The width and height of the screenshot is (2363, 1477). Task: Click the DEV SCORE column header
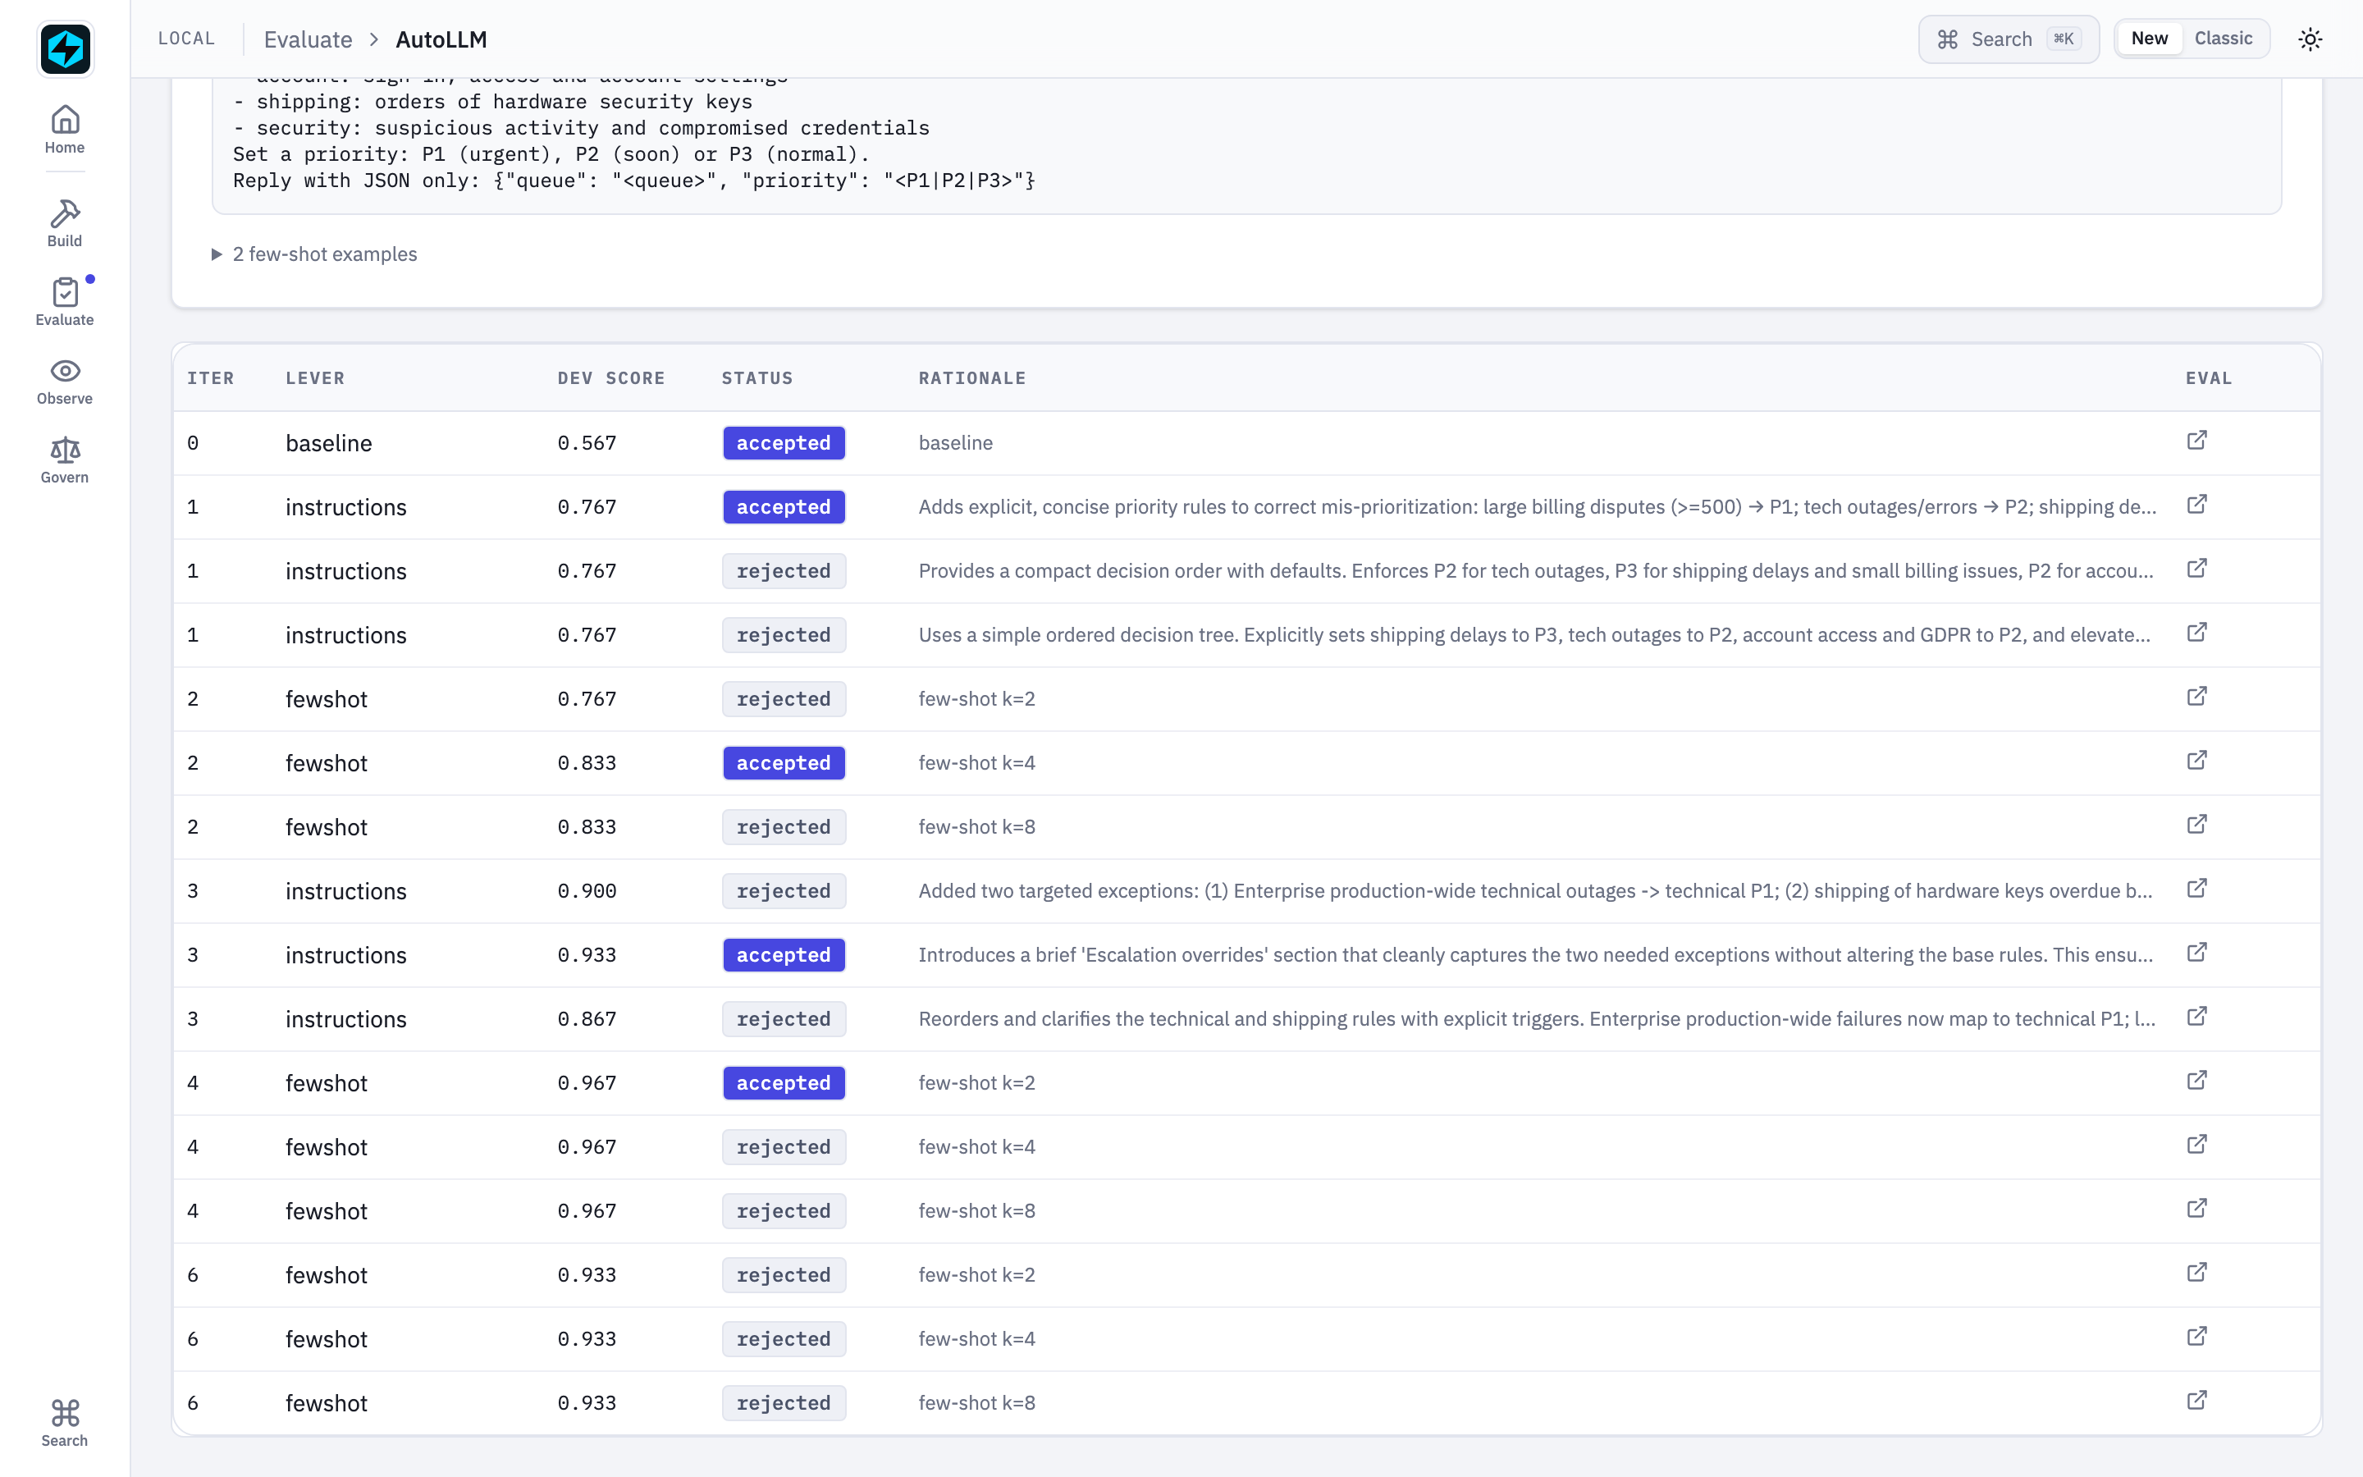[x=611, y=378]
